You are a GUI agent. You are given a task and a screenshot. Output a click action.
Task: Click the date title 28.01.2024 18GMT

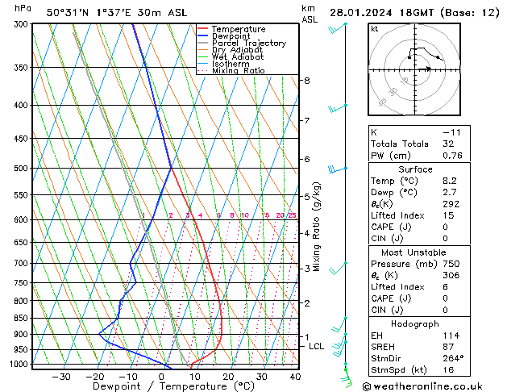tap(381, 13)
